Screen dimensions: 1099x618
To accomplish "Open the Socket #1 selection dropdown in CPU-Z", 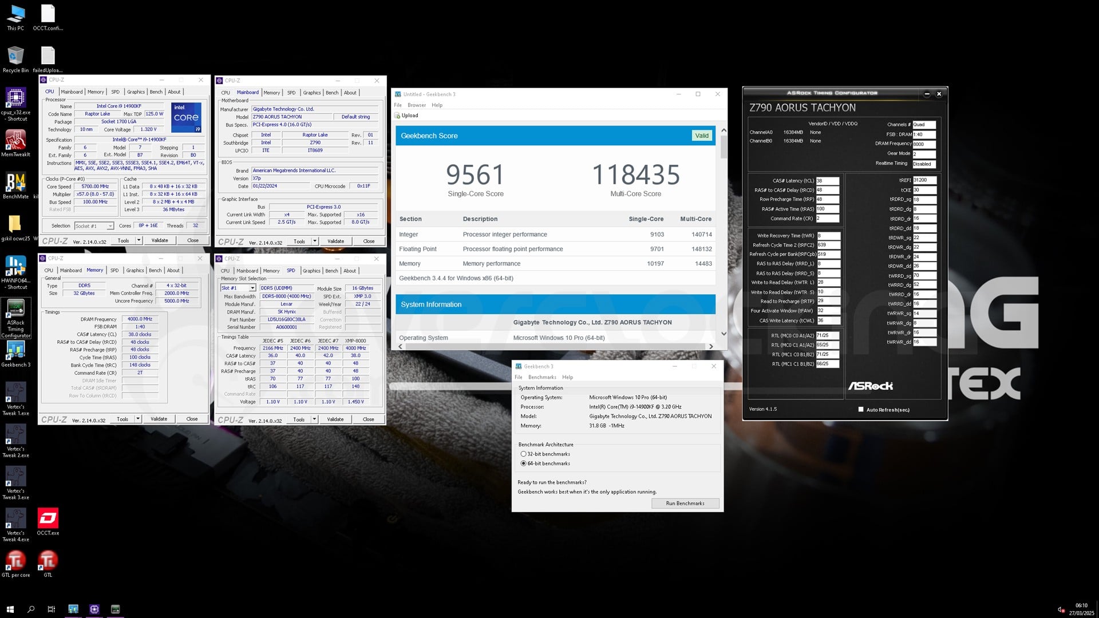I will click(x=94, y=226).
